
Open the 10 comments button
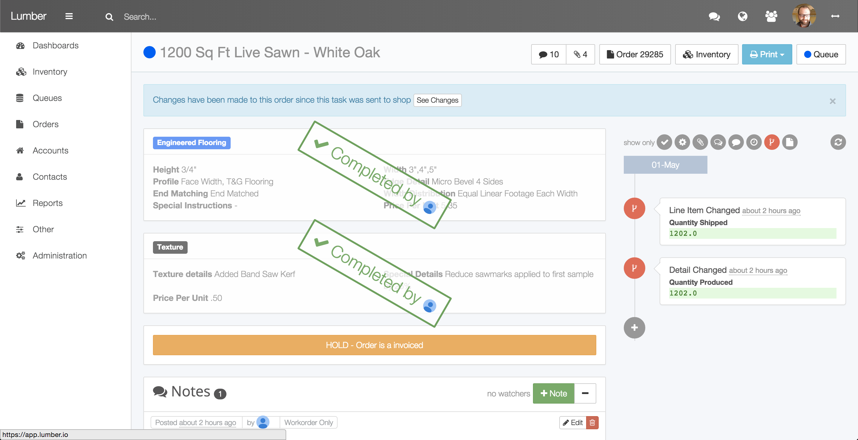tap(548, 54)
